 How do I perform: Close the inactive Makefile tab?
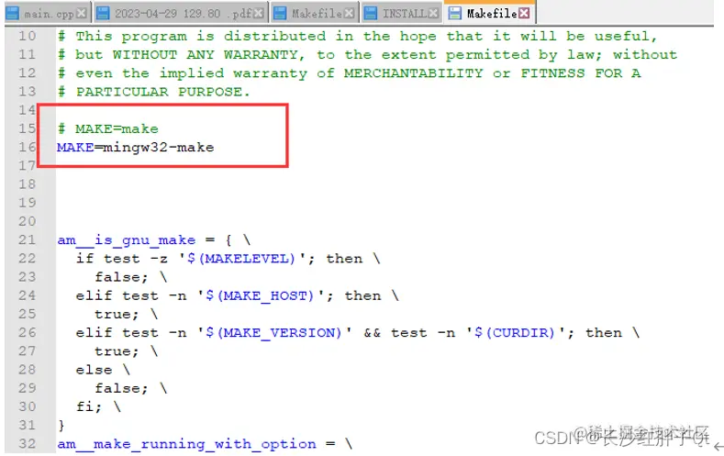coord(350,14)
